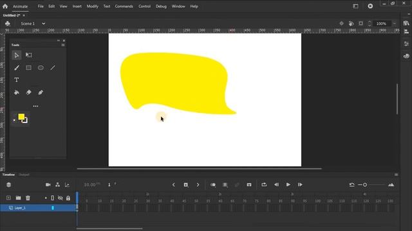Collapse the Tools panel to icons

59,40
